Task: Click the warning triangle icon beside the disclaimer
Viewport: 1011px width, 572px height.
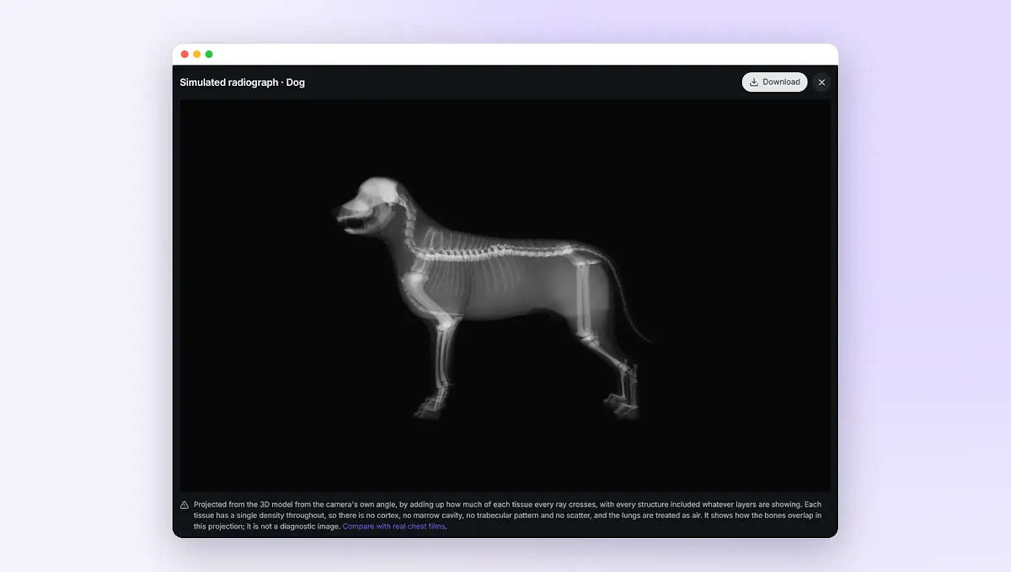Action: (x=185, y=505)
